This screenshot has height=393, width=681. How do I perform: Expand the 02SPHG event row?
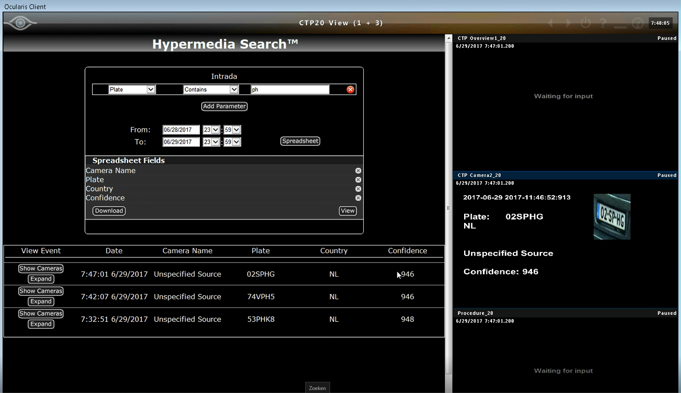tap(41, 279)
